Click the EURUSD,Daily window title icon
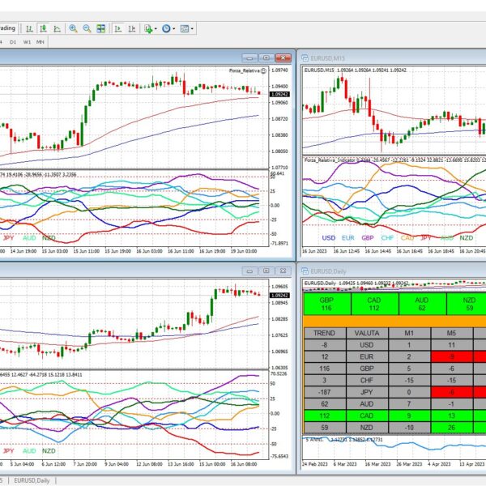The width and height of the screenshot is (486, 486). point(305,271)
